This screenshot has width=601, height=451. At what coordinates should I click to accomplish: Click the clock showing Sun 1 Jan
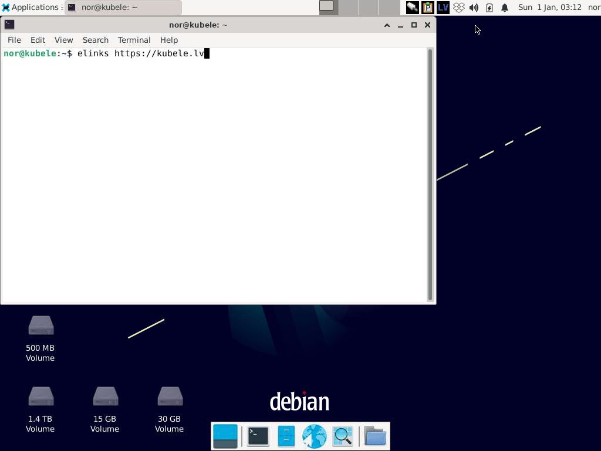(x=549, y=8)
